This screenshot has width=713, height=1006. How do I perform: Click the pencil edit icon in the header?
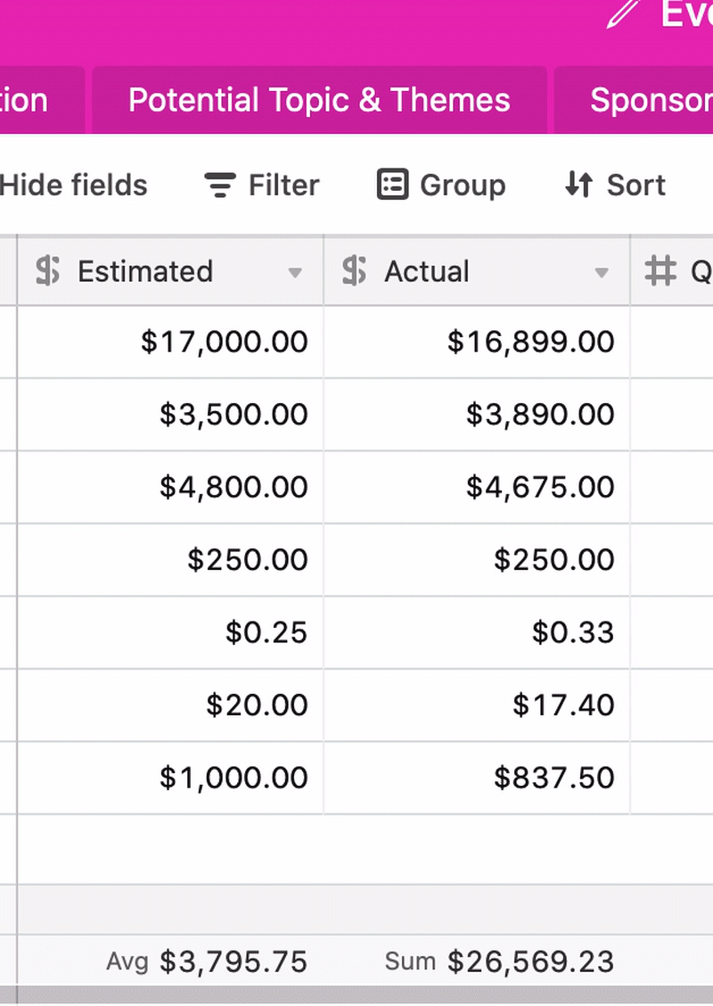624,14
